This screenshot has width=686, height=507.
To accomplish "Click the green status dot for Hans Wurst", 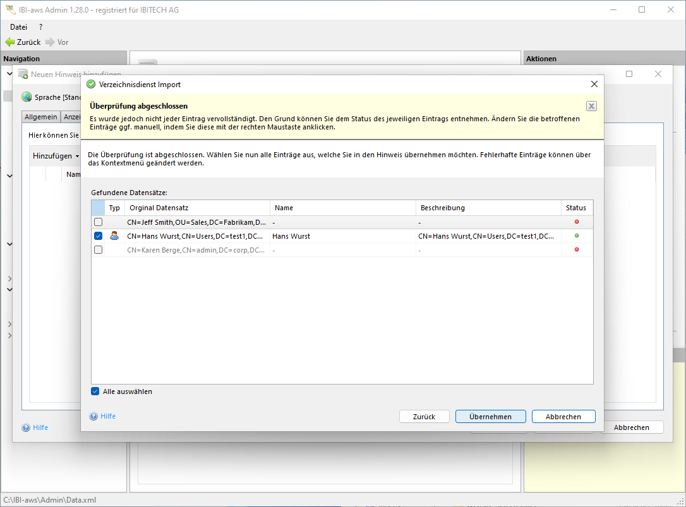I will (x=576, y=236).
